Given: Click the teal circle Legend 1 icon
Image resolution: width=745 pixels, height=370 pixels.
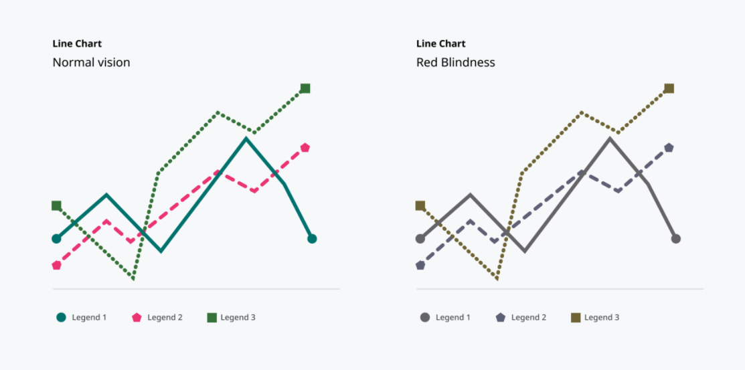Looking at the screenshot, I should (x=61, y=318).
